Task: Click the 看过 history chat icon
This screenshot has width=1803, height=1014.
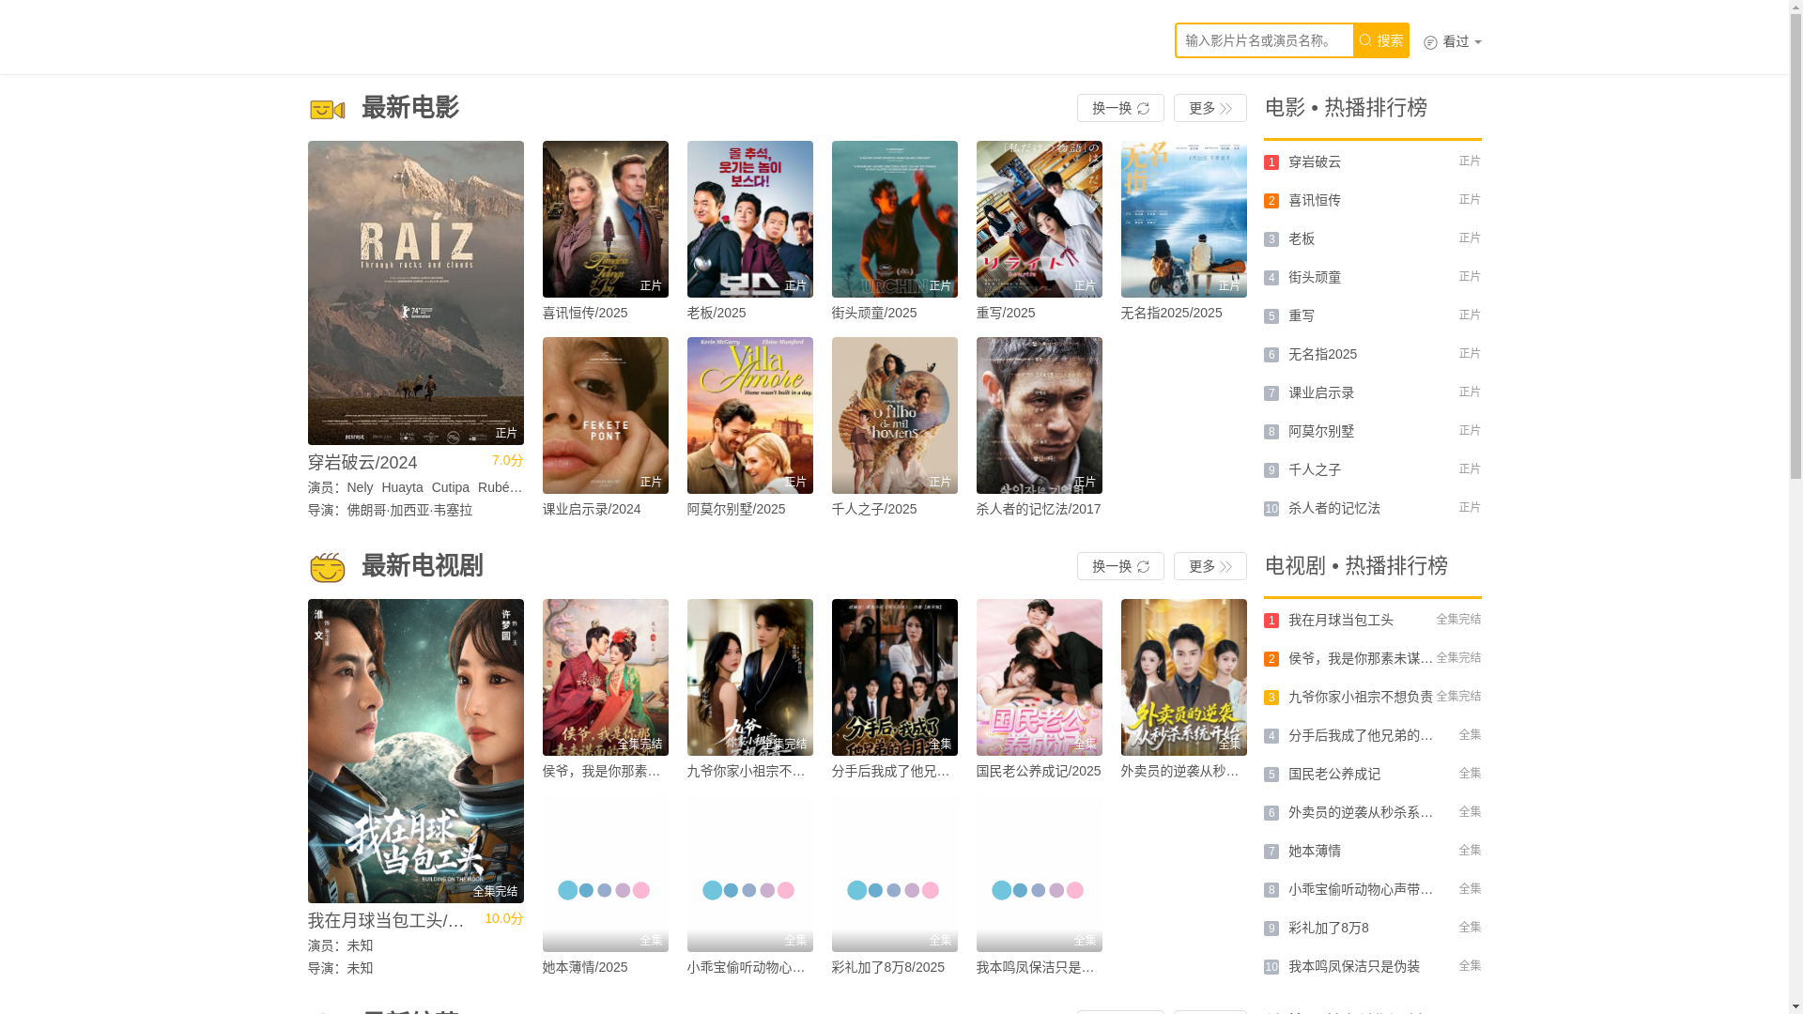Action: pyautogui.click(x=1430, y=42)
